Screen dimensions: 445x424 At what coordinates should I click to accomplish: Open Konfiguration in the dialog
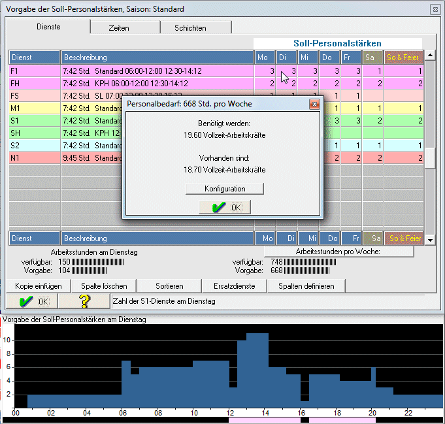click(x=225, y=189)
